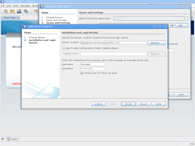The width and height of the screenshot is (195, 146).
Task: Open the File menu
Action: pos(3,5)
